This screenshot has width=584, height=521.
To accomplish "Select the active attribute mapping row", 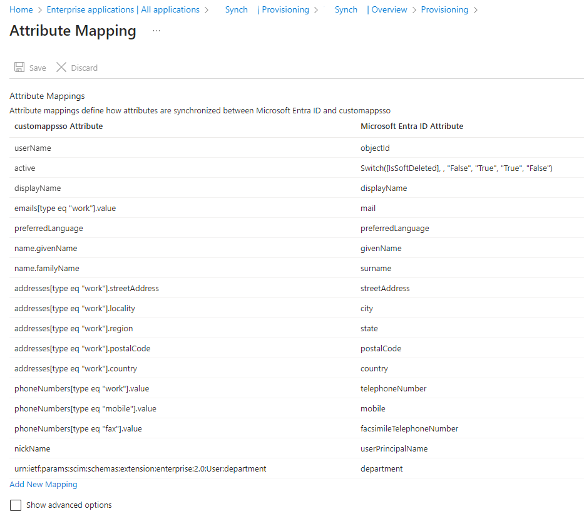I will point(25,168).
